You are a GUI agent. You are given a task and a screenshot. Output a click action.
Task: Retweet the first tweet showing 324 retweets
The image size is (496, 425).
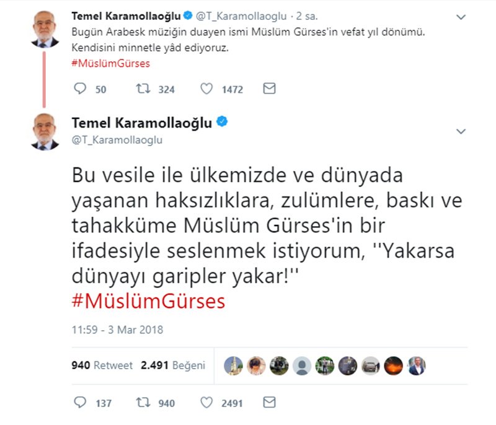[143, 89]
